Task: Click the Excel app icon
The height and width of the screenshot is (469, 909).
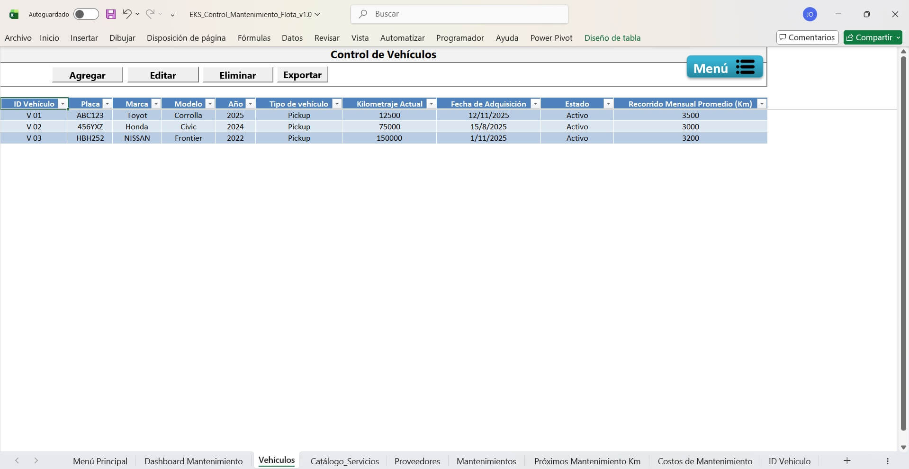Action: (x=14, y=14)
